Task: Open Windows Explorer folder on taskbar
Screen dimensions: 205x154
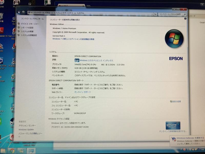Action: [3, 151]
